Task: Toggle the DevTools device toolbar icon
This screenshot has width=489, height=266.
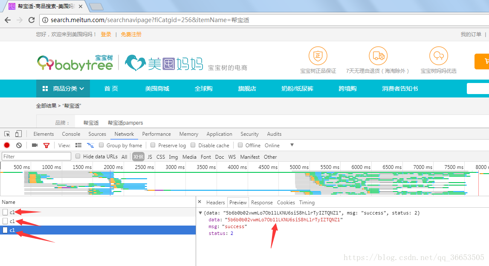Action: click(18, 134)
